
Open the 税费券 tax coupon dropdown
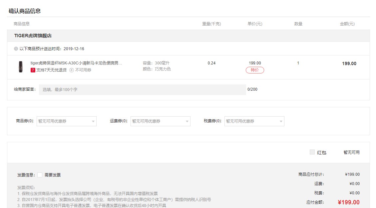point(254,121)
